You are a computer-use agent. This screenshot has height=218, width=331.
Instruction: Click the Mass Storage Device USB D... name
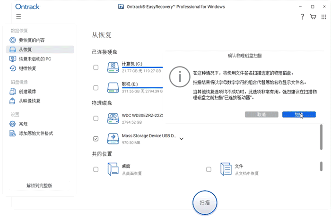[x=149, y=136]
